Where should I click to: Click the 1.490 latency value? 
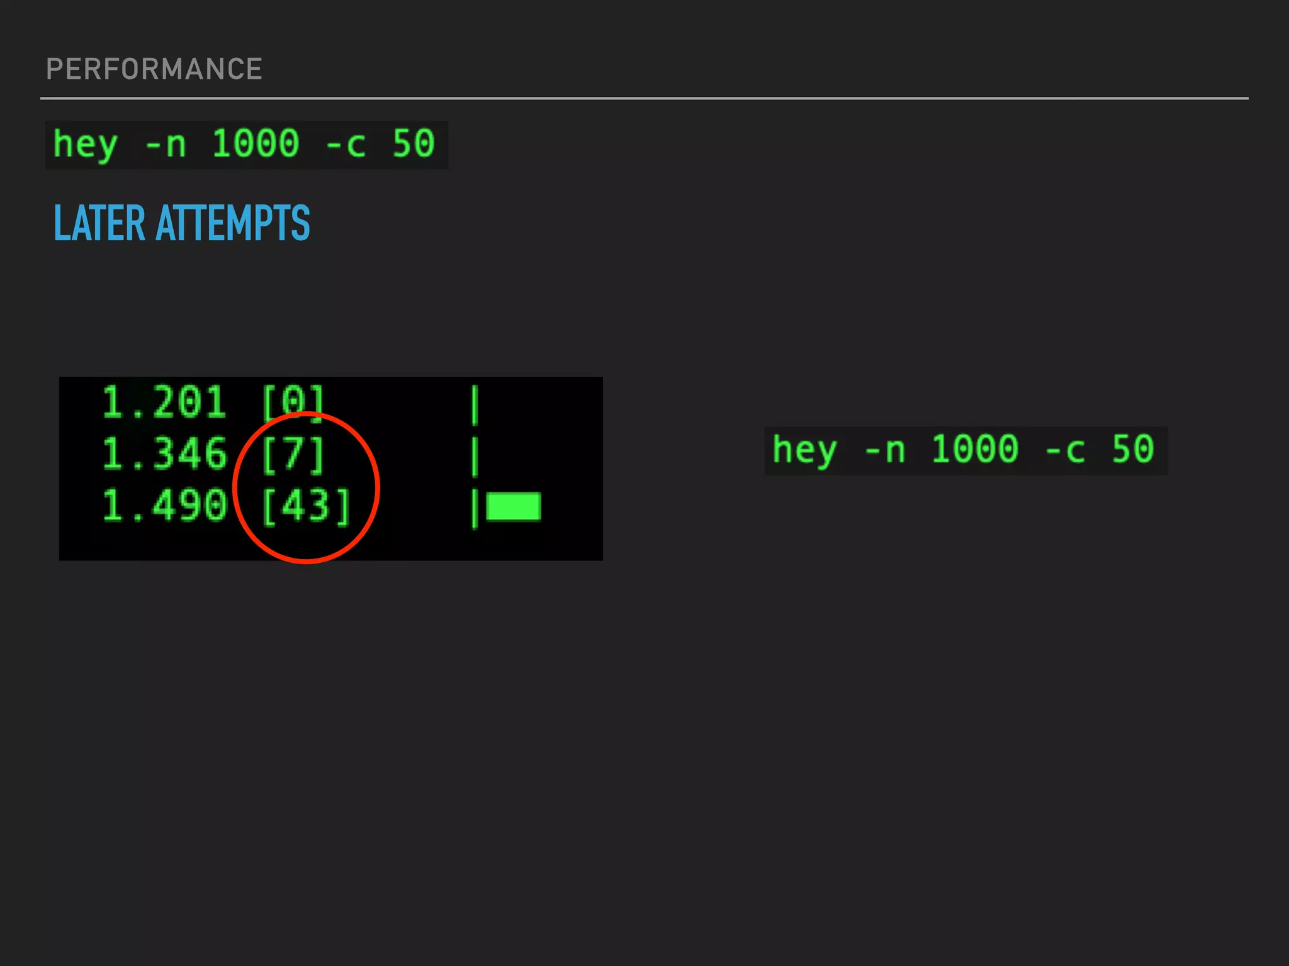point(164,506)
